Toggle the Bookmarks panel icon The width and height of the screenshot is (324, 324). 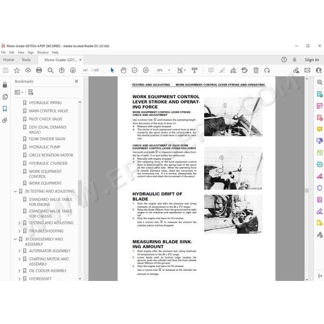5,108
